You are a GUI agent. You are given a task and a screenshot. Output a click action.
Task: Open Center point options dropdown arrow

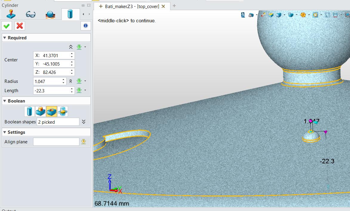pos(85,47)
